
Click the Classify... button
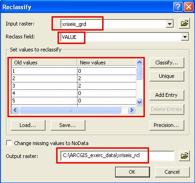(167, 63)
